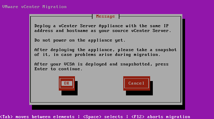
Task: Click the <F12> aborts migration hint
Action: tap(161, 117)
